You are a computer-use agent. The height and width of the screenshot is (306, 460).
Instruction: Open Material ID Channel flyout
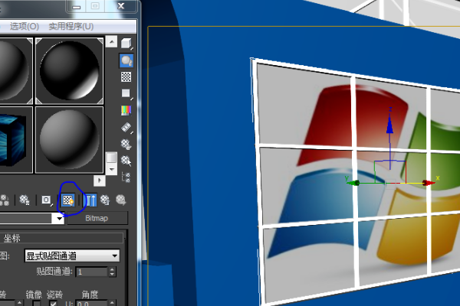click(x=46, y=200)
